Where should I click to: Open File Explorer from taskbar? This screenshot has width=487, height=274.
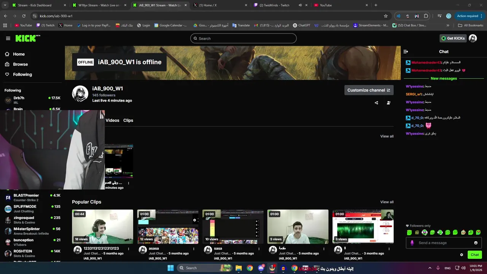239,268
